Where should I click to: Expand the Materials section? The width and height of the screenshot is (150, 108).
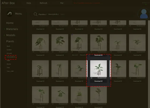point(12,29)
